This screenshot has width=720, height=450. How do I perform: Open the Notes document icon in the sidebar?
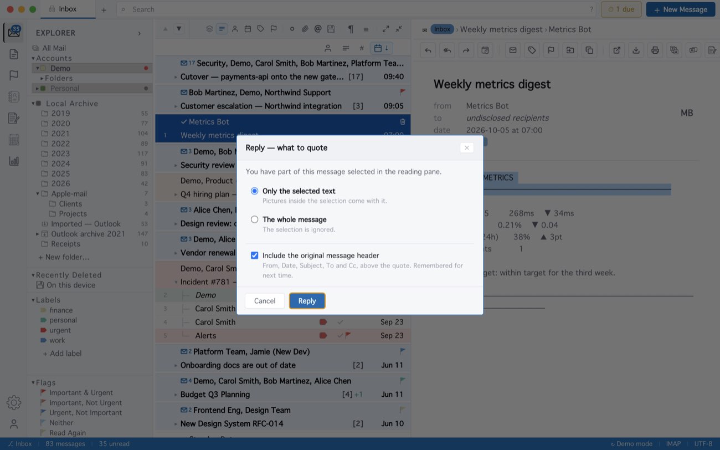coord(14,54)
